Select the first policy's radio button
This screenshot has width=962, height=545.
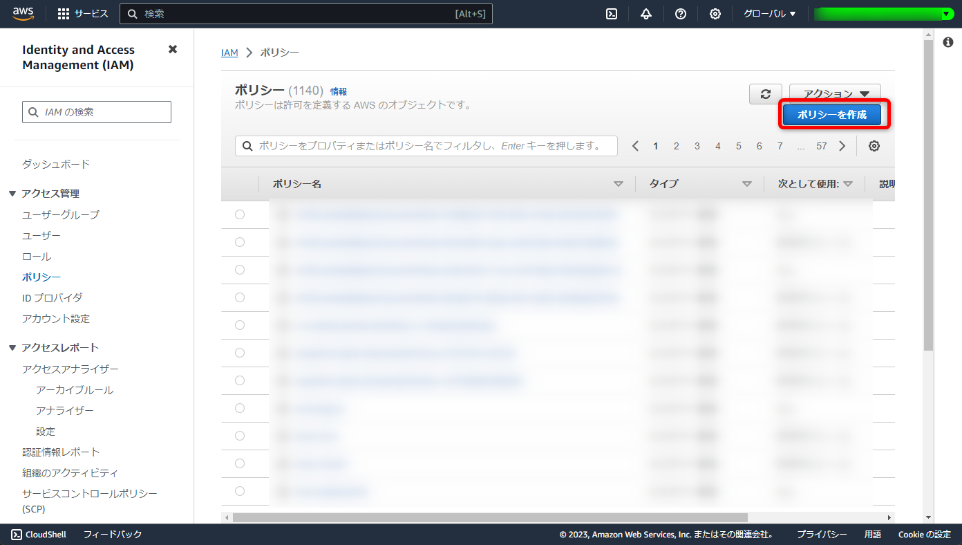click(239, 214)
